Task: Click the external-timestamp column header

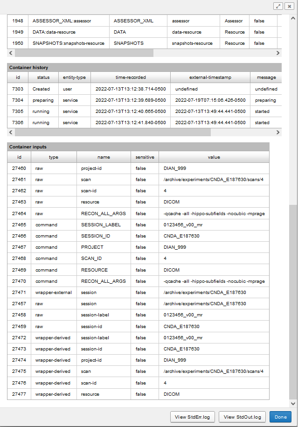Action: pos(210,77)
